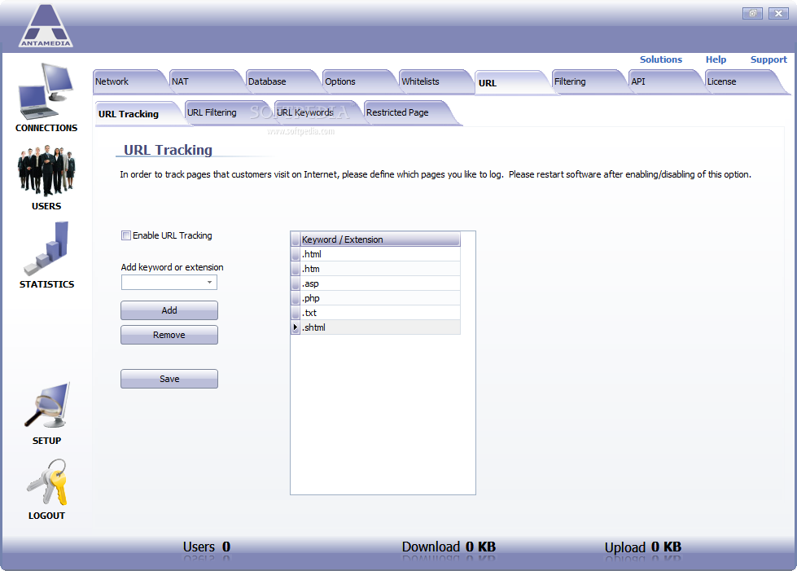This screenshot has height=571, width=797.
Task: Open the Connections section icon
Action: click(x=46, y=90)
